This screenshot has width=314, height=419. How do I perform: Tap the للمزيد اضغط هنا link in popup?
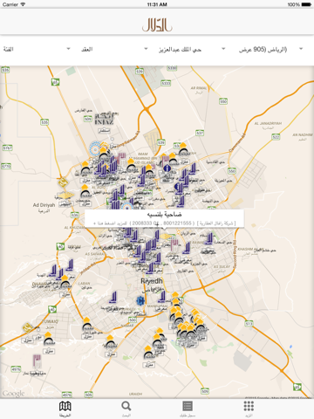pyautogui.click(x=110, y=223)
